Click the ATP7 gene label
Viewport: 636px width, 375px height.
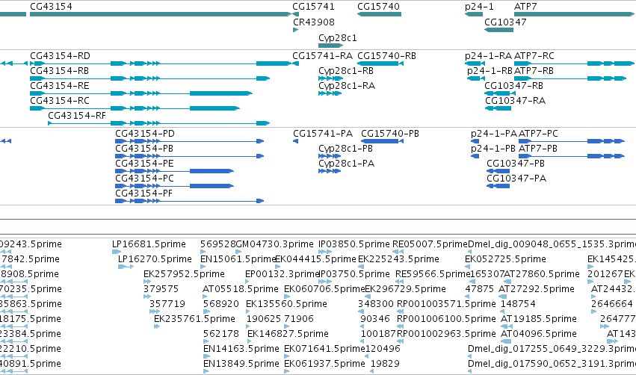click(x=525, y=7)
